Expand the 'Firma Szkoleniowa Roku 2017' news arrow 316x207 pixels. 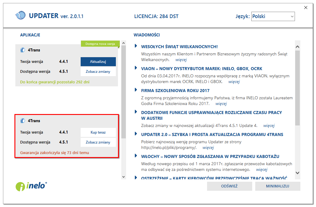pos(136,90)
